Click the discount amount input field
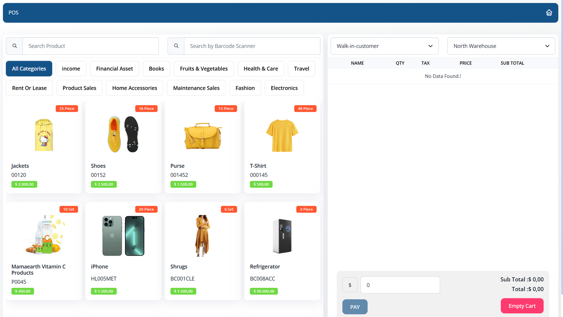Image resolution: width=563 pixels, height=317 pixels. pyautogui.click(x=400, y=285)
